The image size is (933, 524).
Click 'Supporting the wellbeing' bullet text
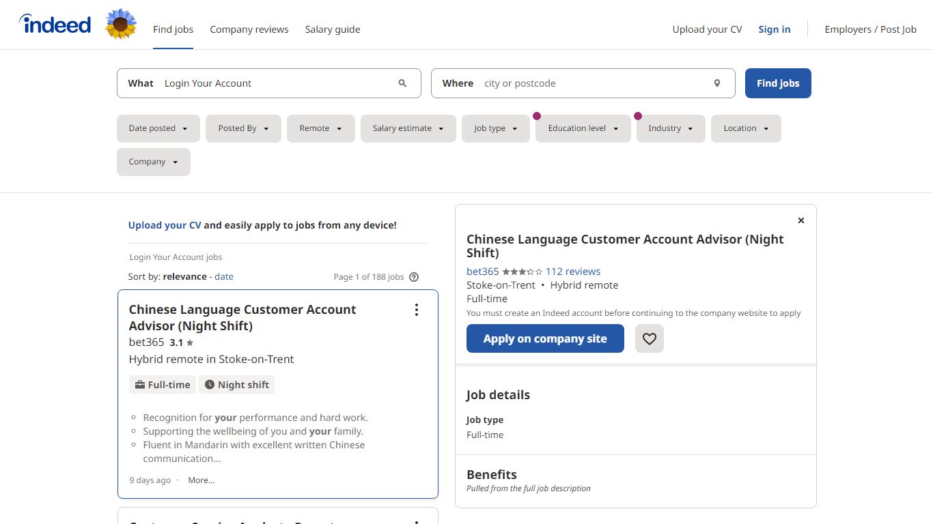(x=253, y=431)
